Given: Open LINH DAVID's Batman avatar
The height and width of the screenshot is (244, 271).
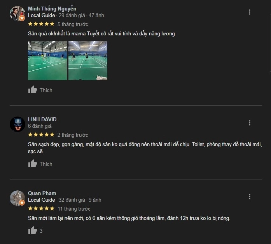Looking at the screenshot, I should coord(17,124).
